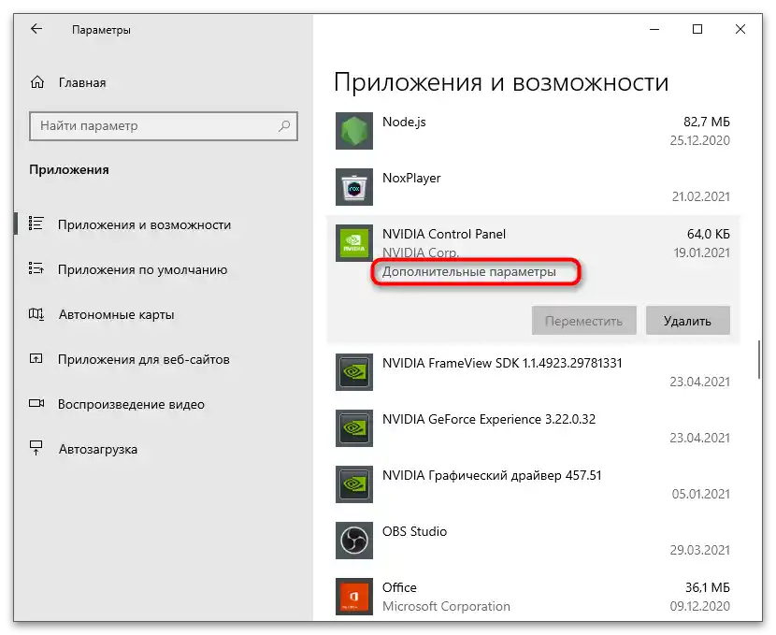Open Приложения и возможности section

click(145, 224)
